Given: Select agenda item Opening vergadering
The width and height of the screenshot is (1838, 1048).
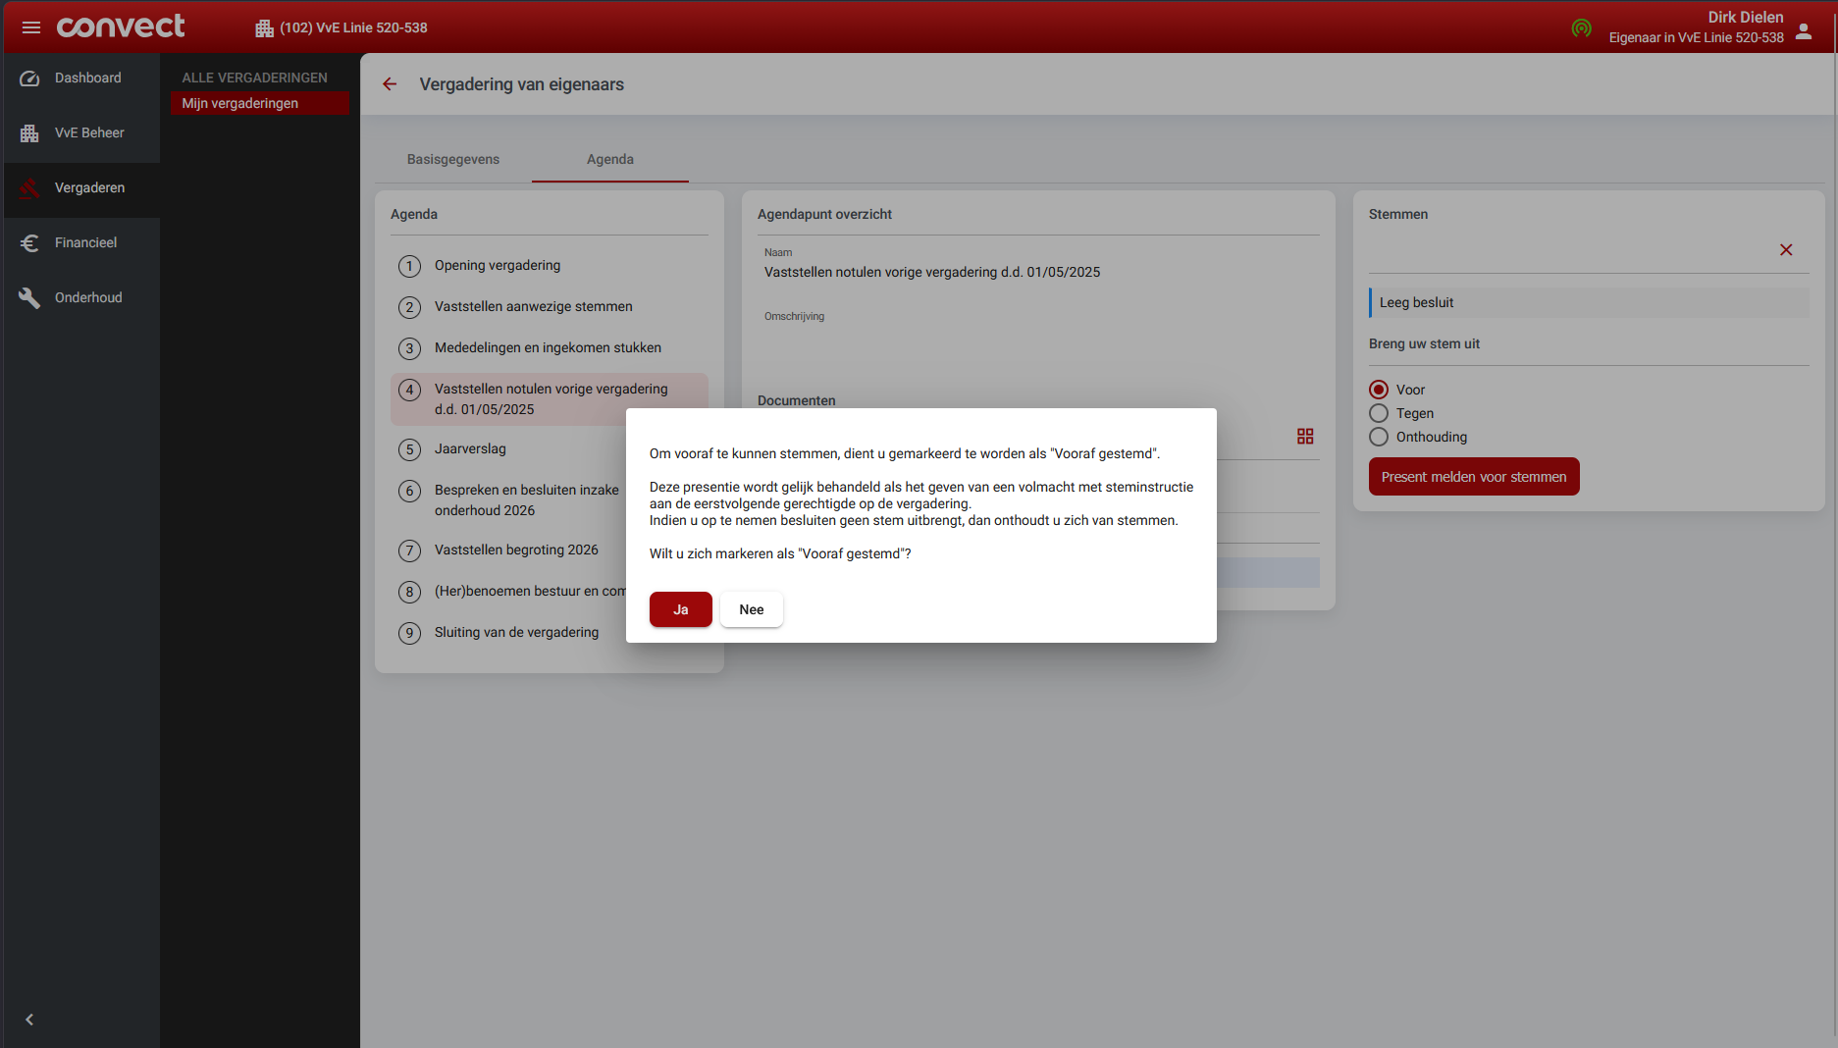Looking at the screenshot, I should pyautogui.click(x=498, y=265).
